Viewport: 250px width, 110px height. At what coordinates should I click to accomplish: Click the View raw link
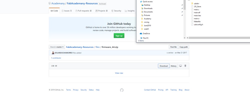click(x=119, y=73)
